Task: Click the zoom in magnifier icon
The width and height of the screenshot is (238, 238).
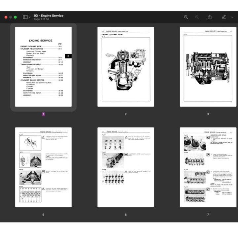Action: point(197,17)
